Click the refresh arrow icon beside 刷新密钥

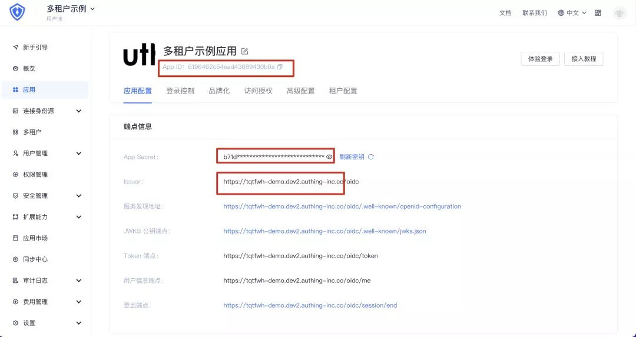(x=371, y=157)
